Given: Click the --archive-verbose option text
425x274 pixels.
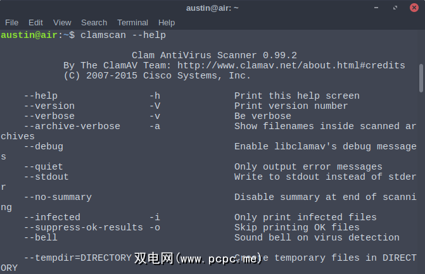Looking at the screenshot, I should point(72,126).
